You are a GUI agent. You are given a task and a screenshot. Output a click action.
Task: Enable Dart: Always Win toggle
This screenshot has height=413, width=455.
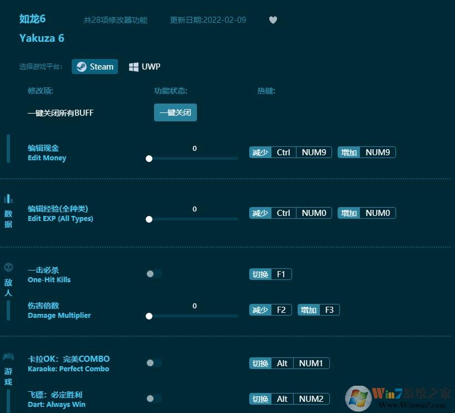click(154, 399)
